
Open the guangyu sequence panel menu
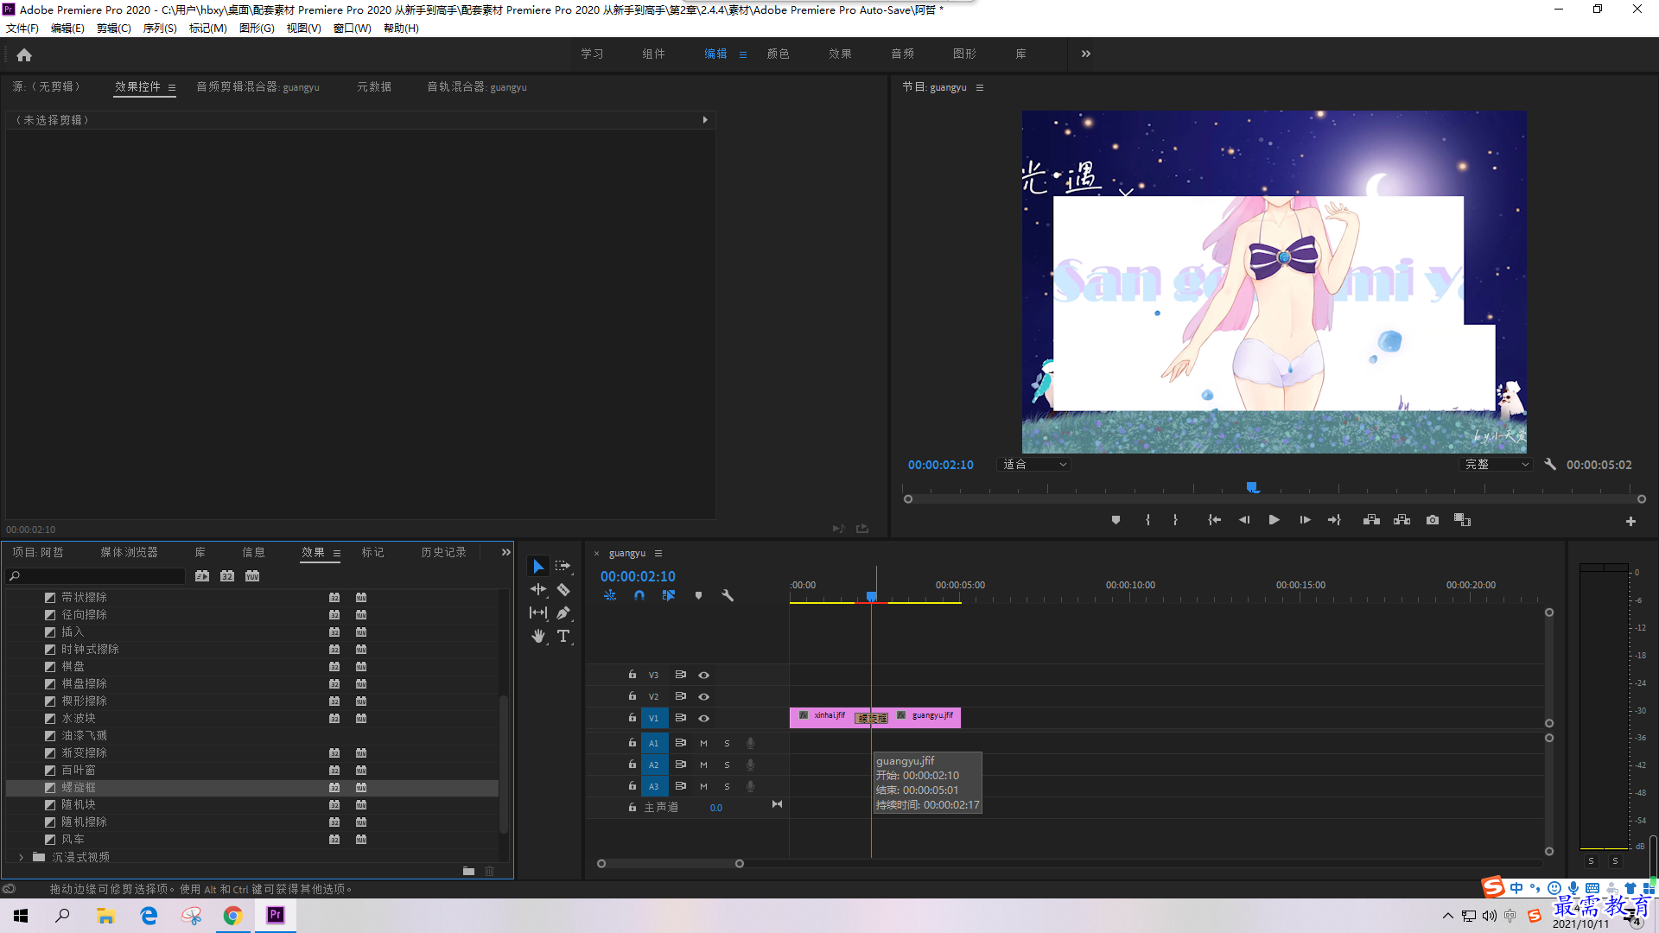pos(658,553)
